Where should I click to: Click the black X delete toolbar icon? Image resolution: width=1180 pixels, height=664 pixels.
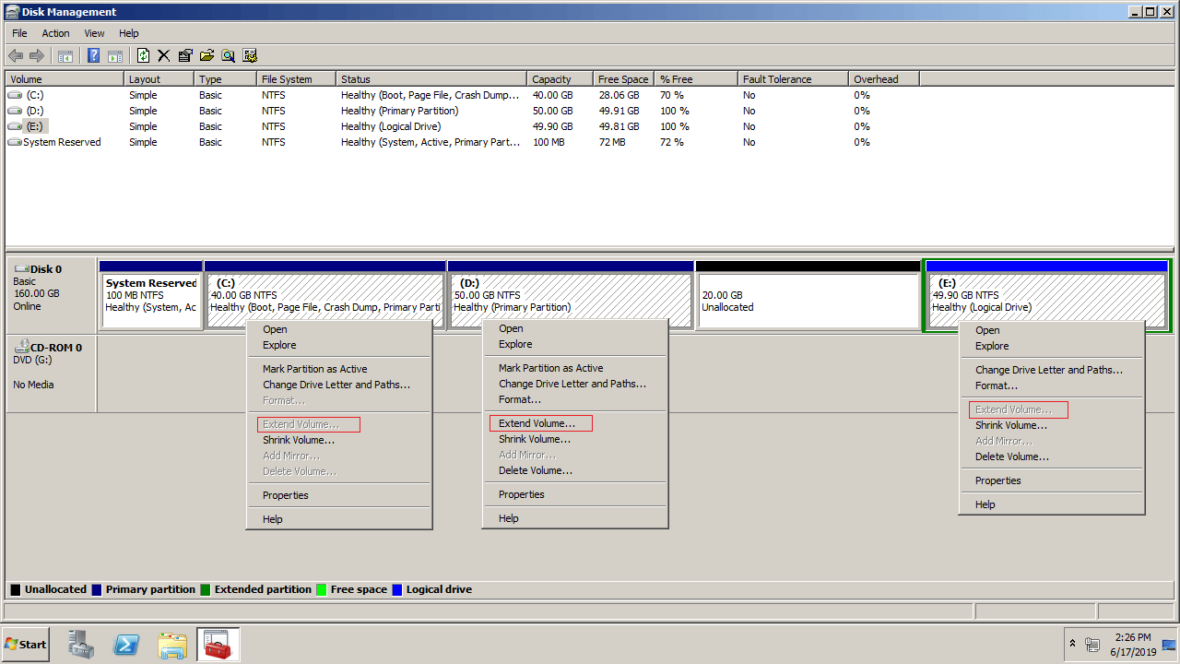tap(164, 56)
